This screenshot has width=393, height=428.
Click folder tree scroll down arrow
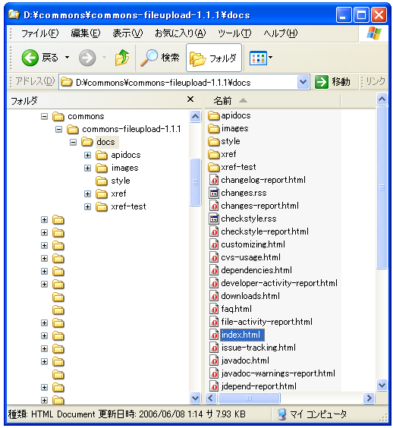[195, 398]
